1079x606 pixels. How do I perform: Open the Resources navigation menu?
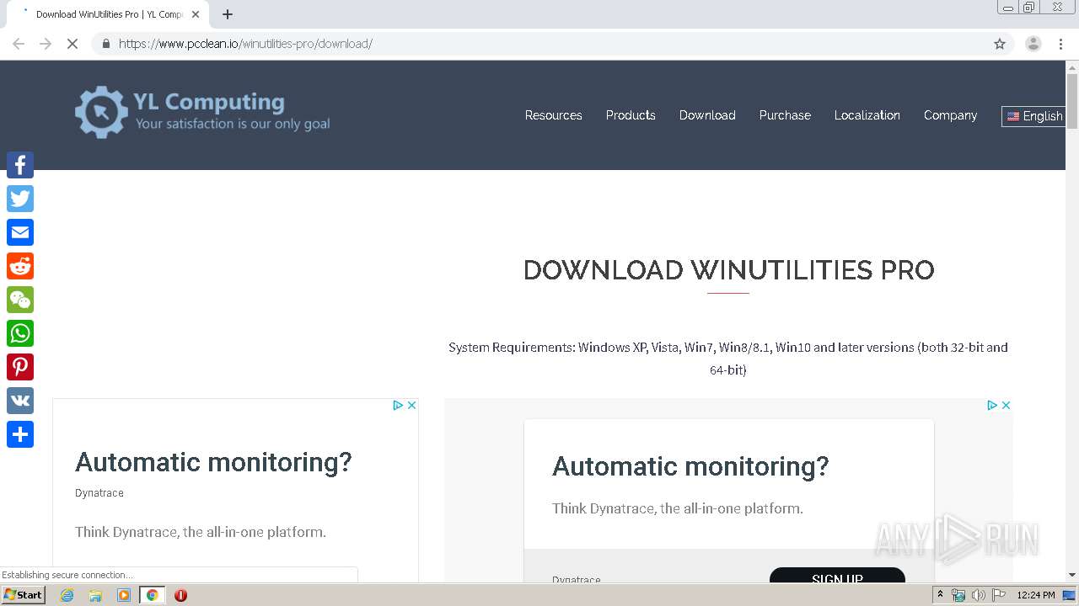[x=553, y=115]
